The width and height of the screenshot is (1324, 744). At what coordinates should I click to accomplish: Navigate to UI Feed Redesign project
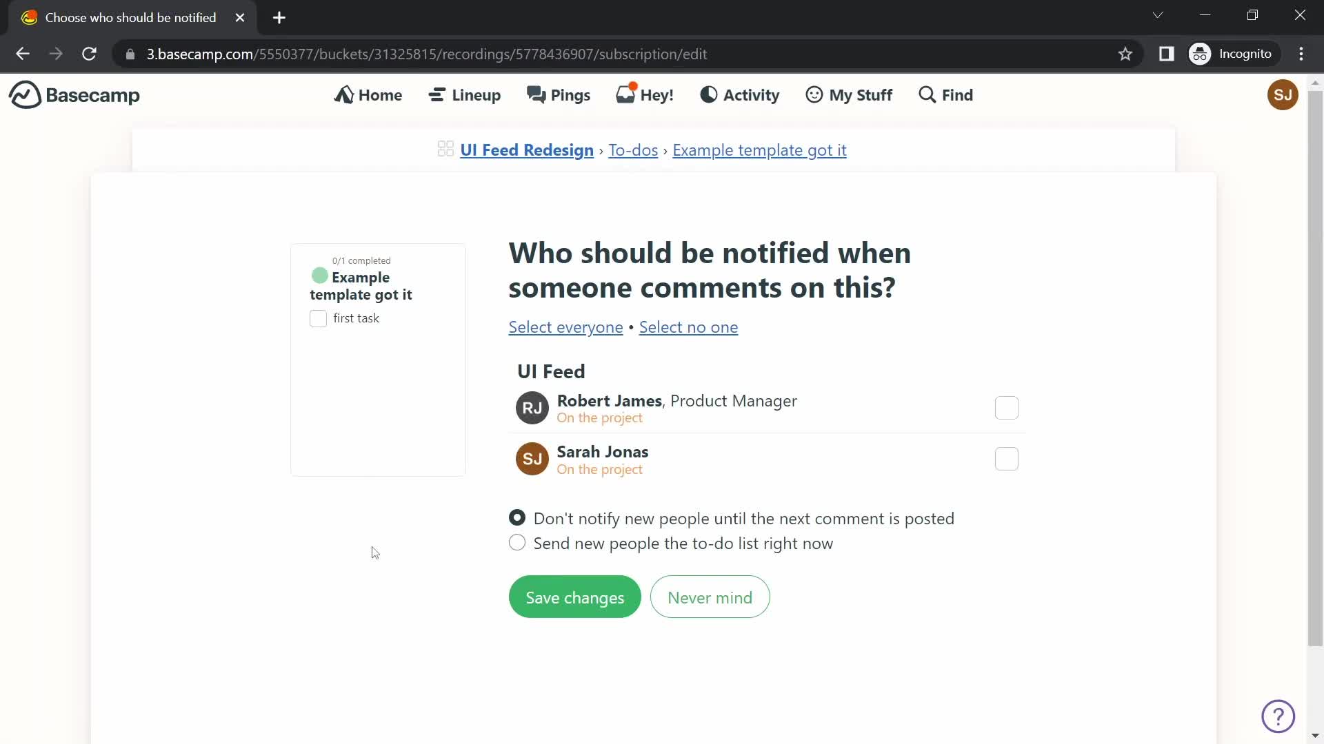click(527, 149)
